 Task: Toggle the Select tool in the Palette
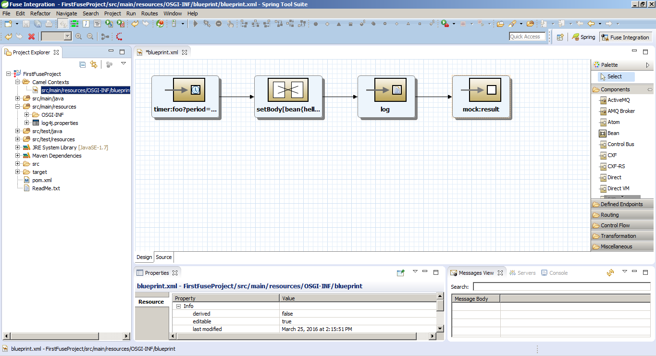coord(615,76)
